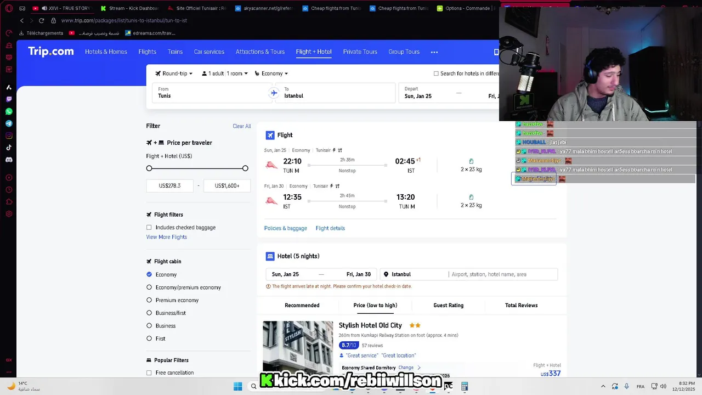Enable Free cancellation filter
The height and width of the screenshot is (395, 702).
pyautogui.click(x=149, y=373)
